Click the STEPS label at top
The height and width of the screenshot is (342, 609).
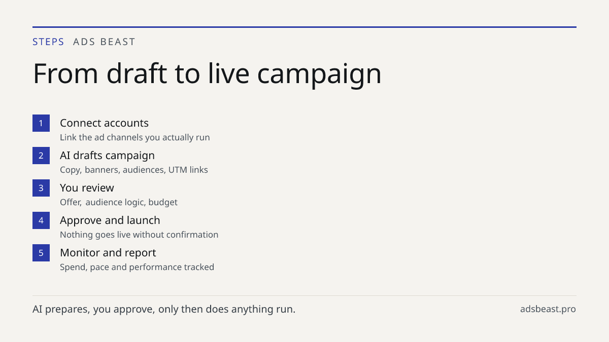[x=48, y=42]
